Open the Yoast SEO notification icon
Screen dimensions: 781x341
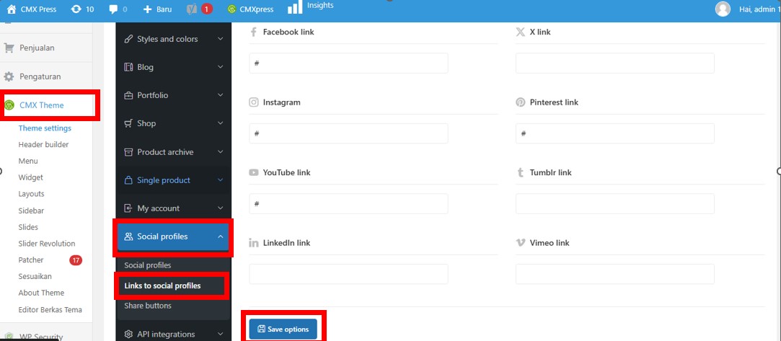pos(192,9)
